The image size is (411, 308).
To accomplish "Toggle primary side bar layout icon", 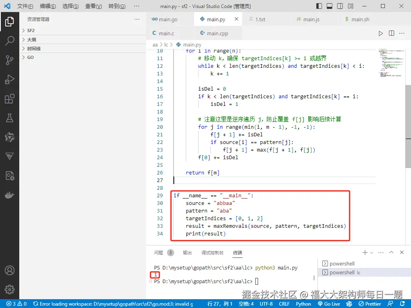I will coord(319,6).
